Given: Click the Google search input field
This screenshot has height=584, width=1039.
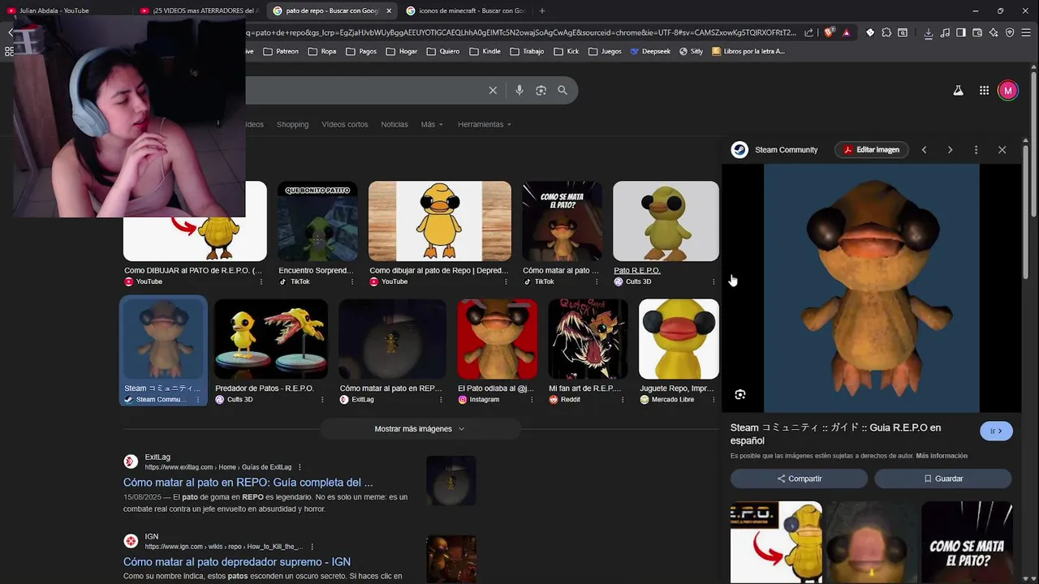Looking at the screenshot, I should coord(365,90).
